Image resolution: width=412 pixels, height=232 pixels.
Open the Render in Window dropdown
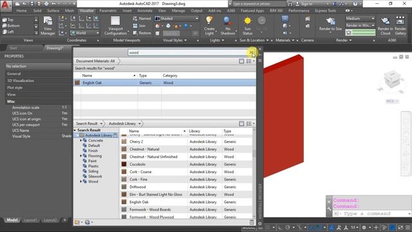tap(360, 26)
